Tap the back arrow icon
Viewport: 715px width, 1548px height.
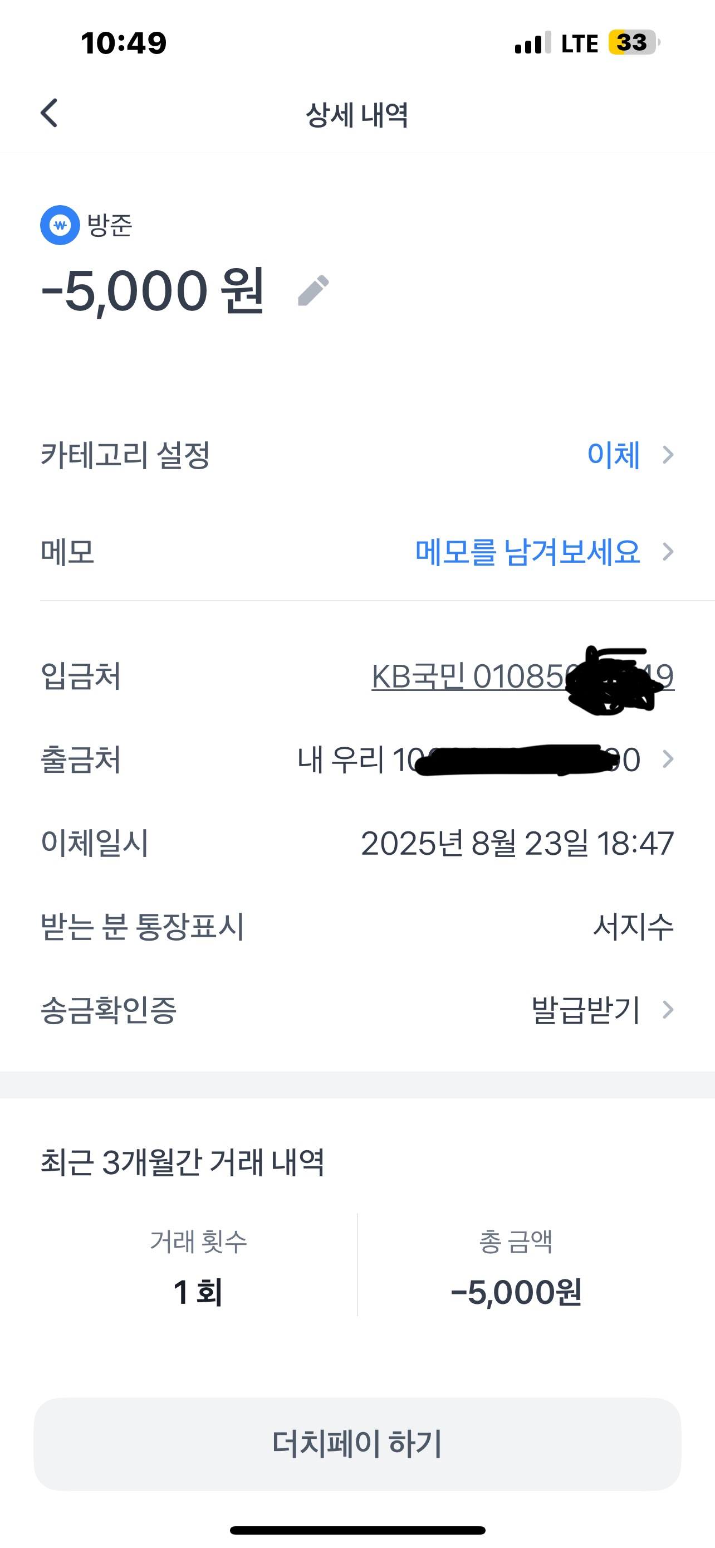49,113
